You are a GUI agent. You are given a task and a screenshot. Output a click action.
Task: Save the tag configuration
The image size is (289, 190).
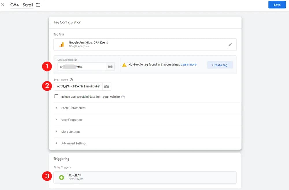pos(277,5)
